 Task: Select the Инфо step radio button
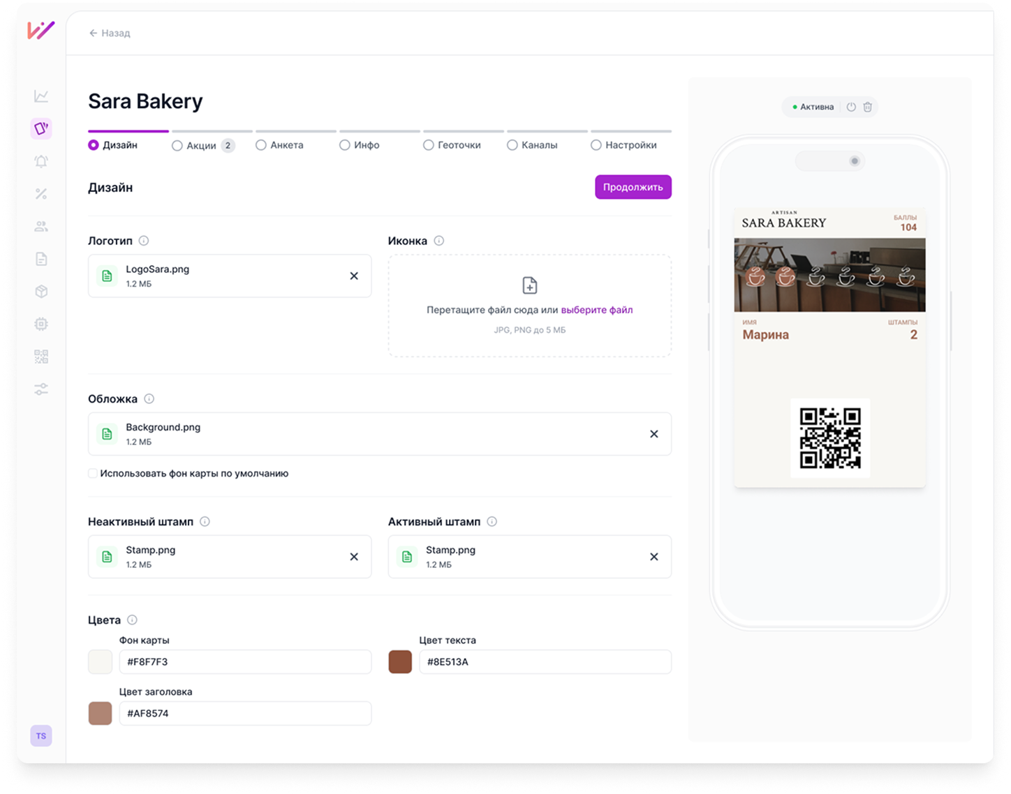(x=345, y=145)
